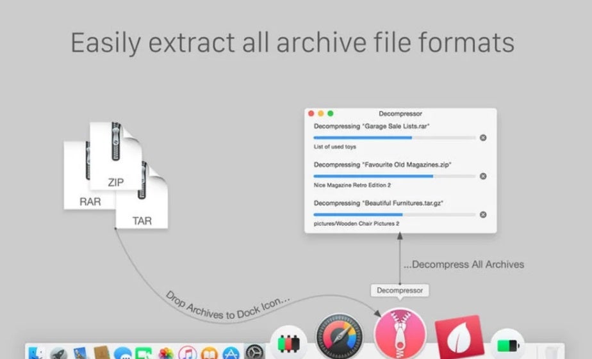This screenshot has height=359, width=592.
Task: Open Finder from the Dock
Action: pos(37,353)
